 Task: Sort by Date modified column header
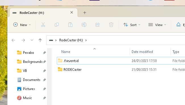coord(142,52)
